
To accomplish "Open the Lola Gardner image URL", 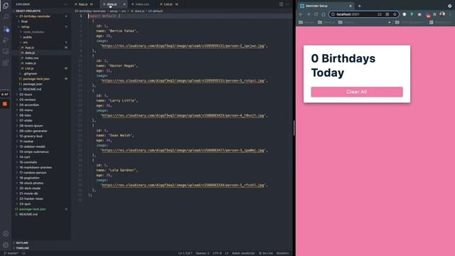I will pos(183,185).
